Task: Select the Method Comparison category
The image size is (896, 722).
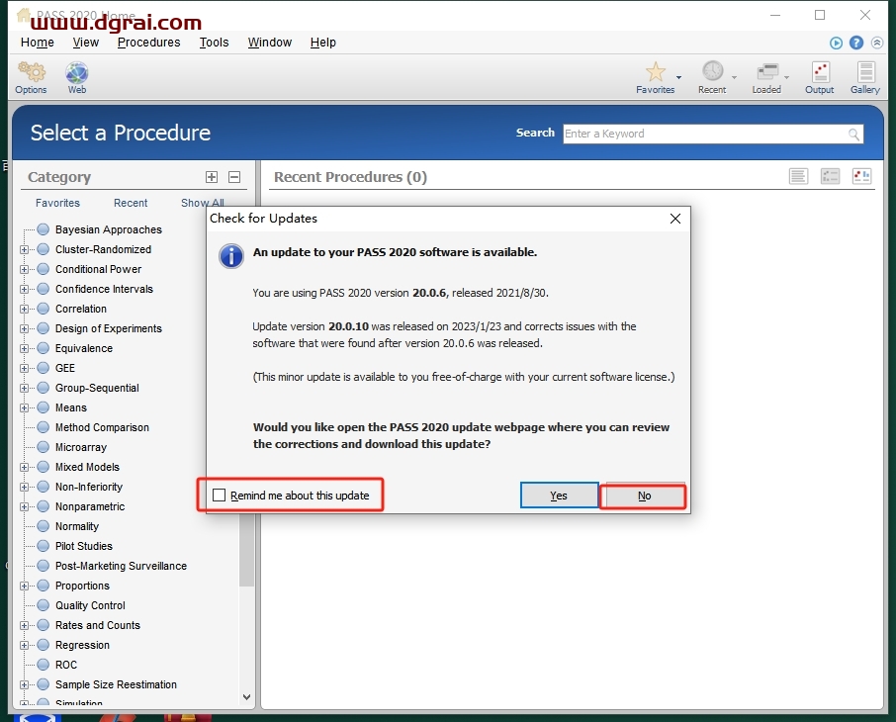Action: [102, 427]
